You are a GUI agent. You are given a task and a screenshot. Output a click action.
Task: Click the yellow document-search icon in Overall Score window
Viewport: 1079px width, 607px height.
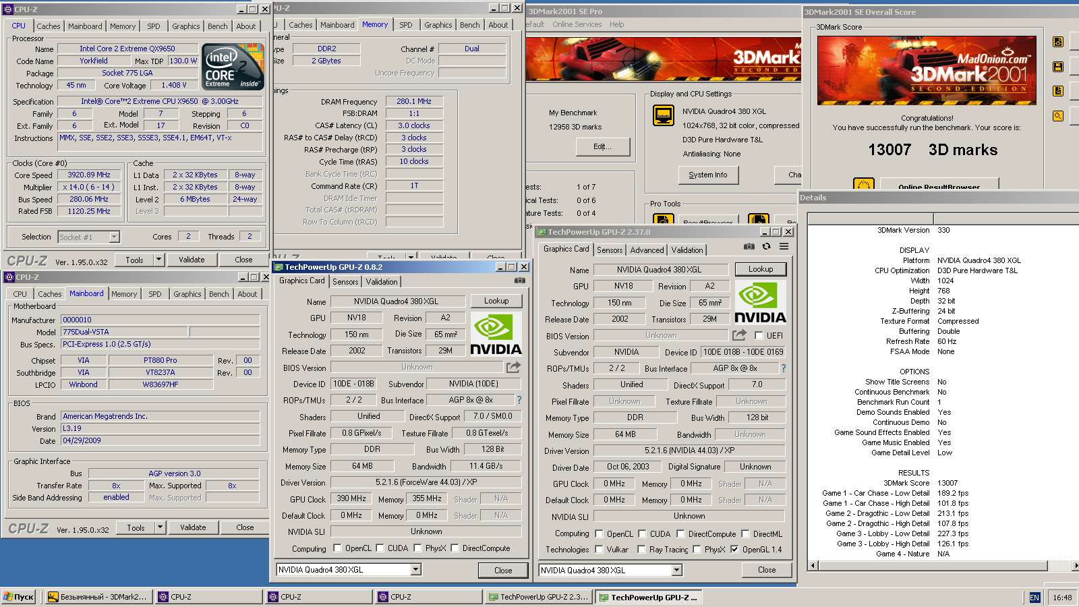pyautogui.click(x=1058, y=91)
